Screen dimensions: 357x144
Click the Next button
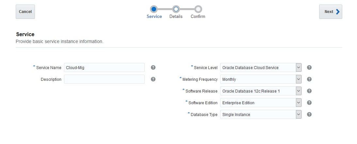pyautogui.click(x=330, y=12)
